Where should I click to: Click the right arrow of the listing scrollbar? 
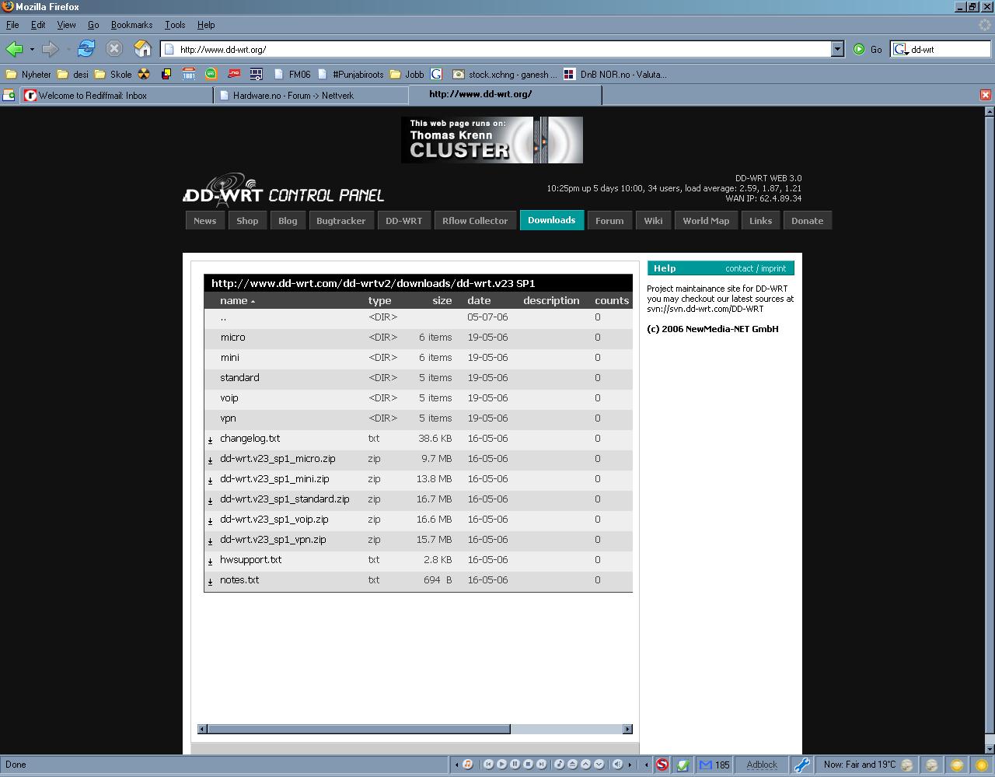628,729
